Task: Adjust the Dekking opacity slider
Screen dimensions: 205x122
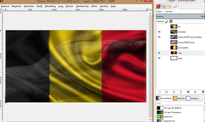Action: pos(180,16)
